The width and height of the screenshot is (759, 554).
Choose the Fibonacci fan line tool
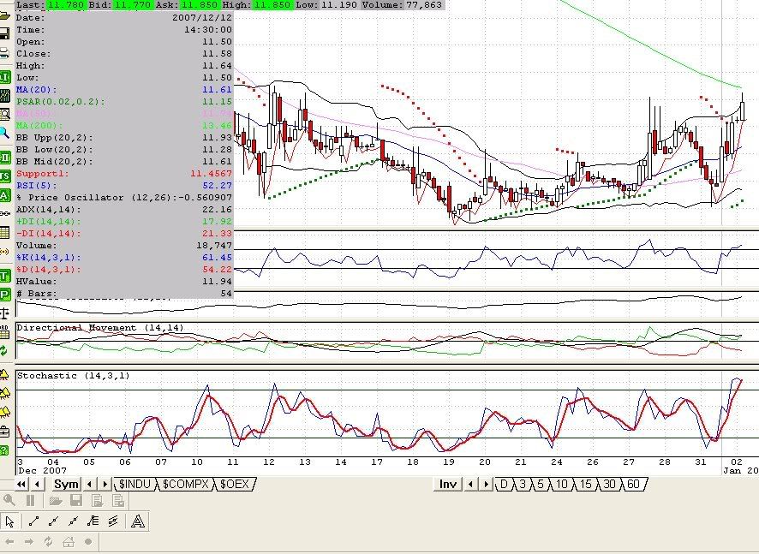[93, 521]
